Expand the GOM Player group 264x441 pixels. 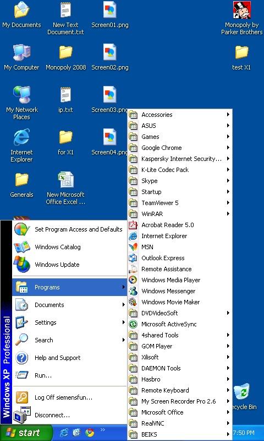coord(180,346)
